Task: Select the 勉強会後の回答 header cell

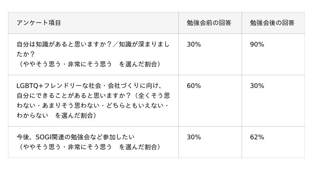Action: click(x=272, y=23)
